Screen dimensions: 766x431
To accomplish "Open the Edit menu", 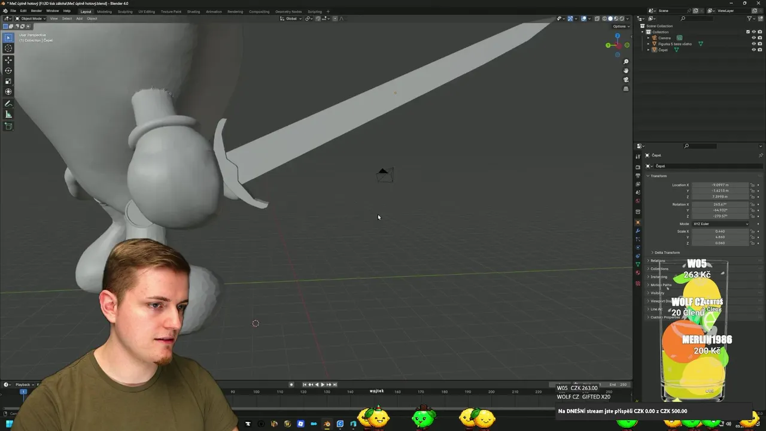I will [x=23, y=11].
